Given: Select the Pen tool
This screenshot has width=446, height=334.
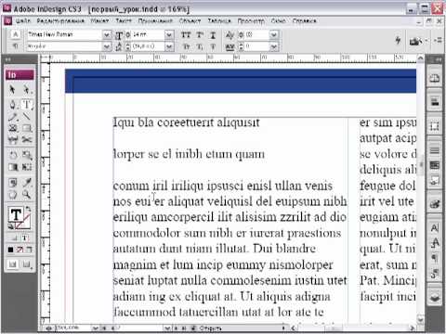Looking at the screenshot, I should tap(12, 105).
